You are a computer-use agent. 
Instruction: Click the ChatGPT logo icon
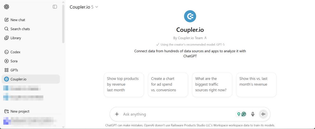[x=6, y=7]
